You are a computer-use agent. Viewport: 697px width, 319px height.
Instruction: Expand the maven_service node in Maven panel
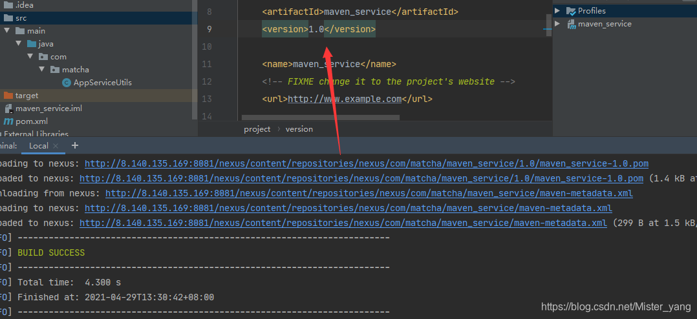[557, 24]
